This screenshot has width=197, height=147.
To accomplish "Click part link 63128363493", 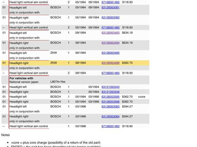I will coord(111,33).
